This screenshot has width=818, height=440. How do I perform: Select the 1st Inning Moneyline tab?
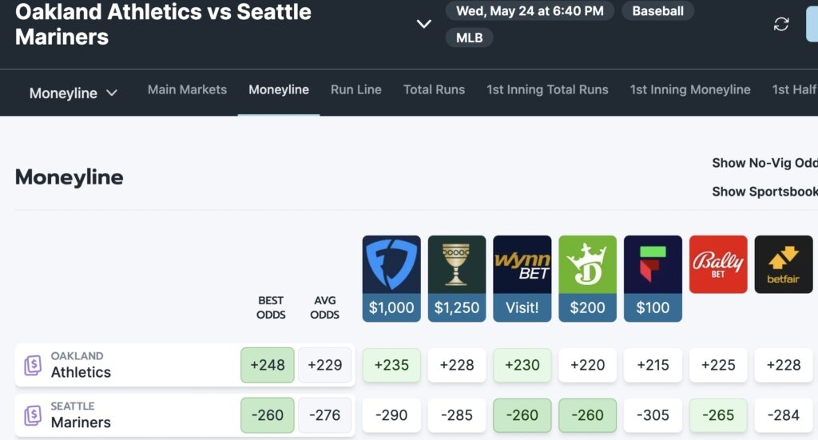coord(689,89)
